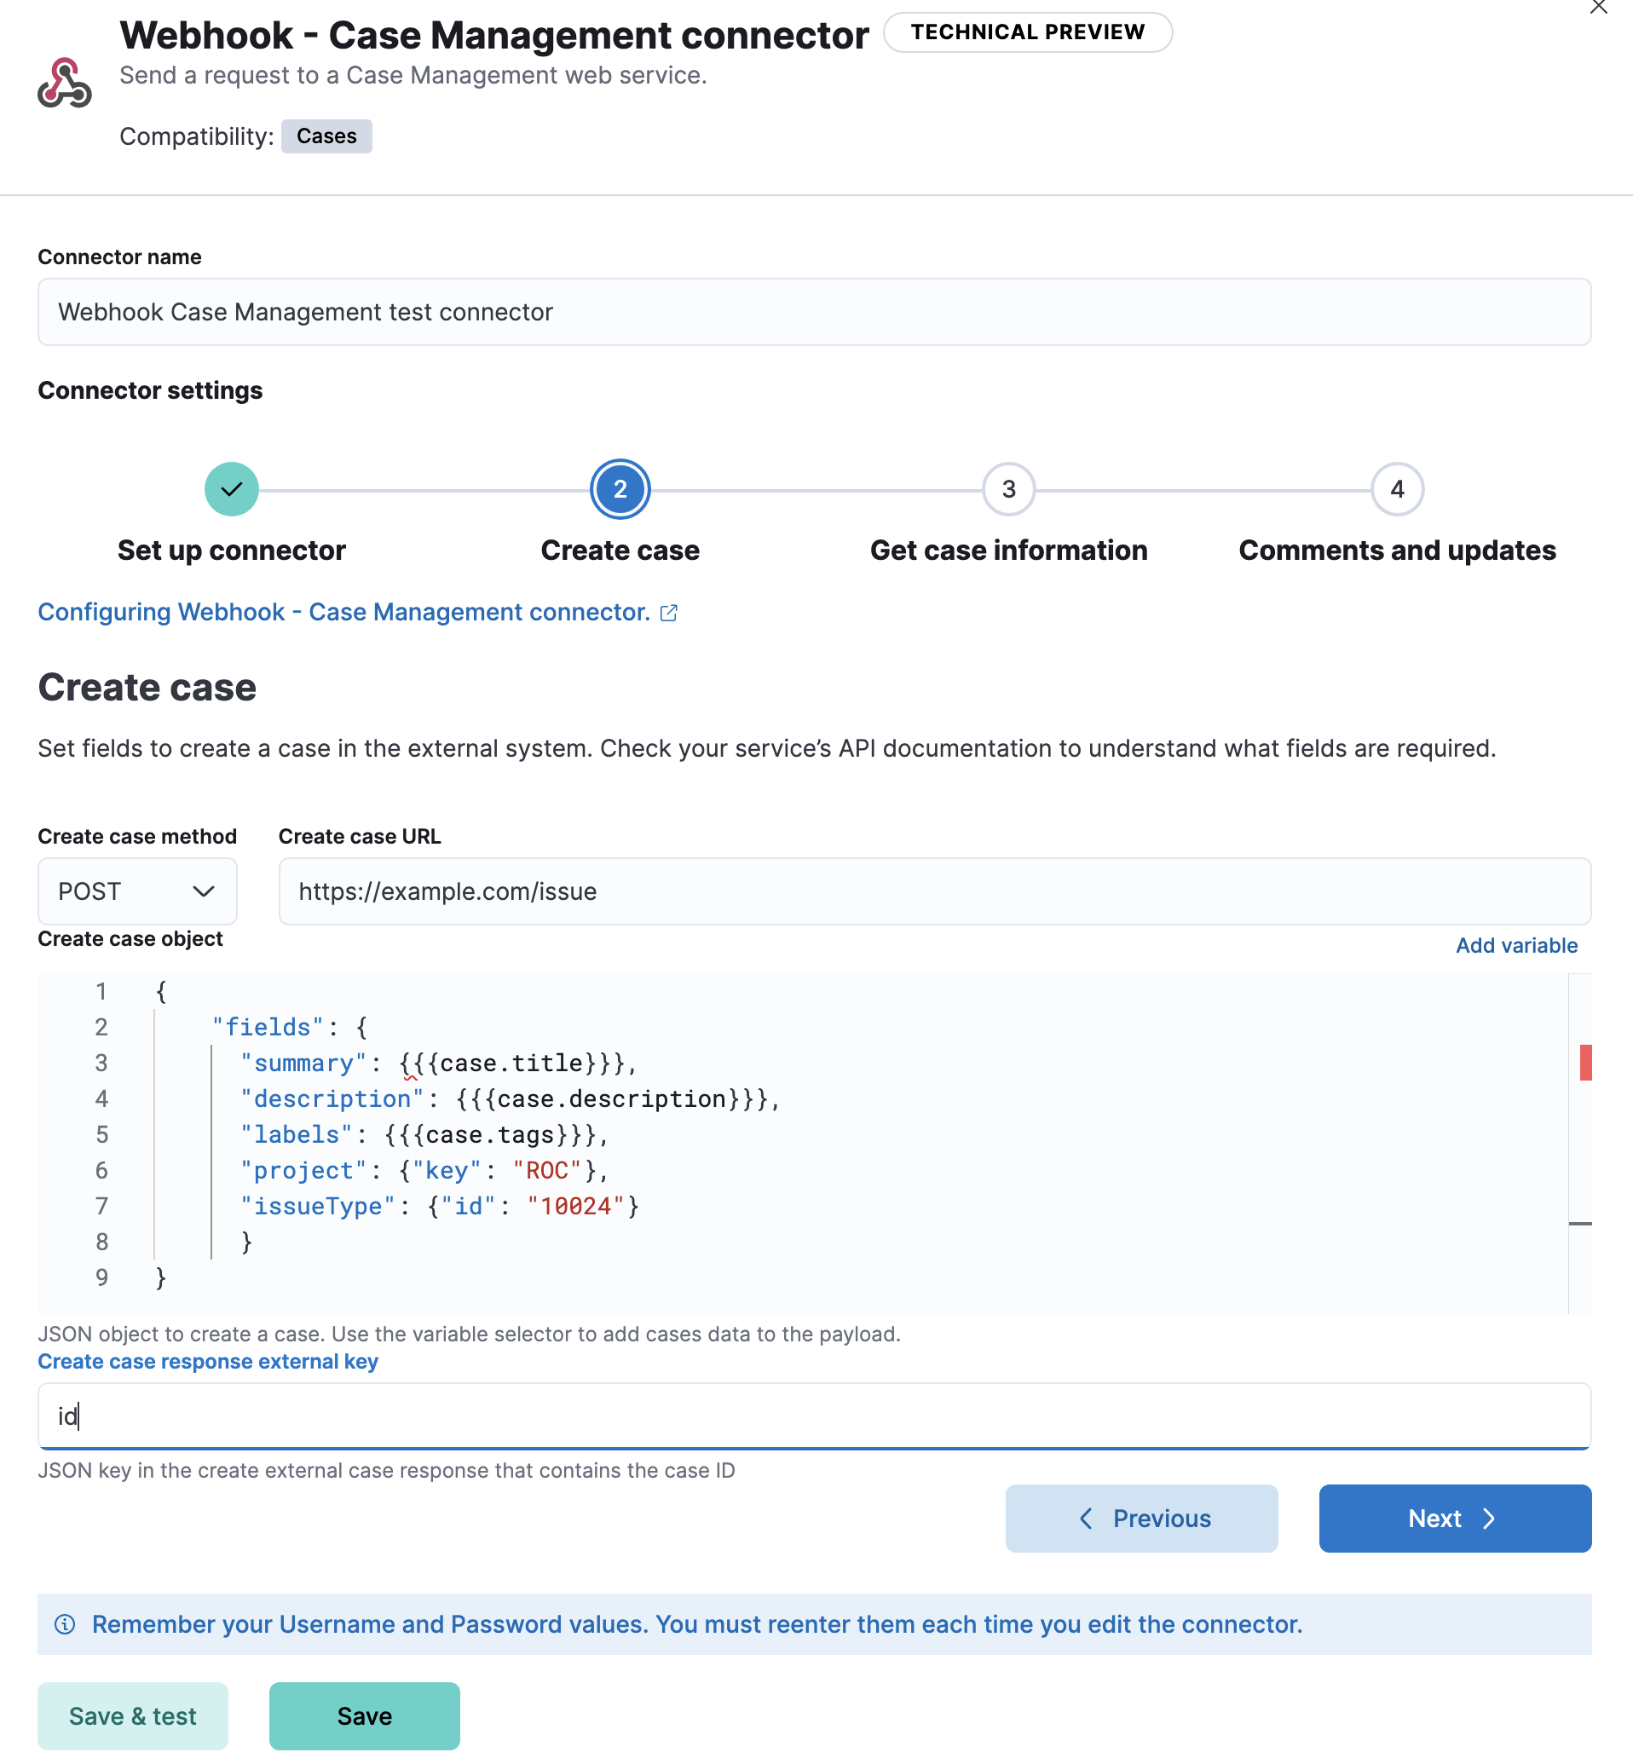Viewport: 1633px width, 1764px height.
Task: Click the Save button
Action: 363,1715
